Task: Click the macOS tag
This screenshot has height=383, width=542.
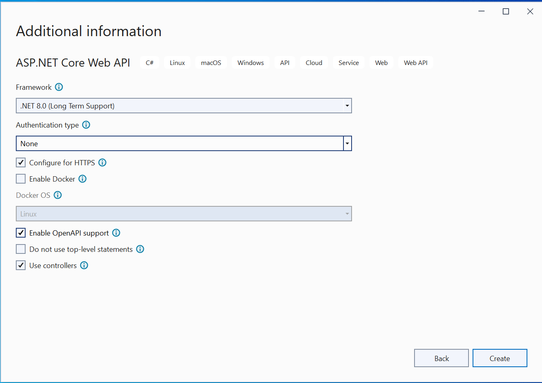Action: click(x=211, y=63)
